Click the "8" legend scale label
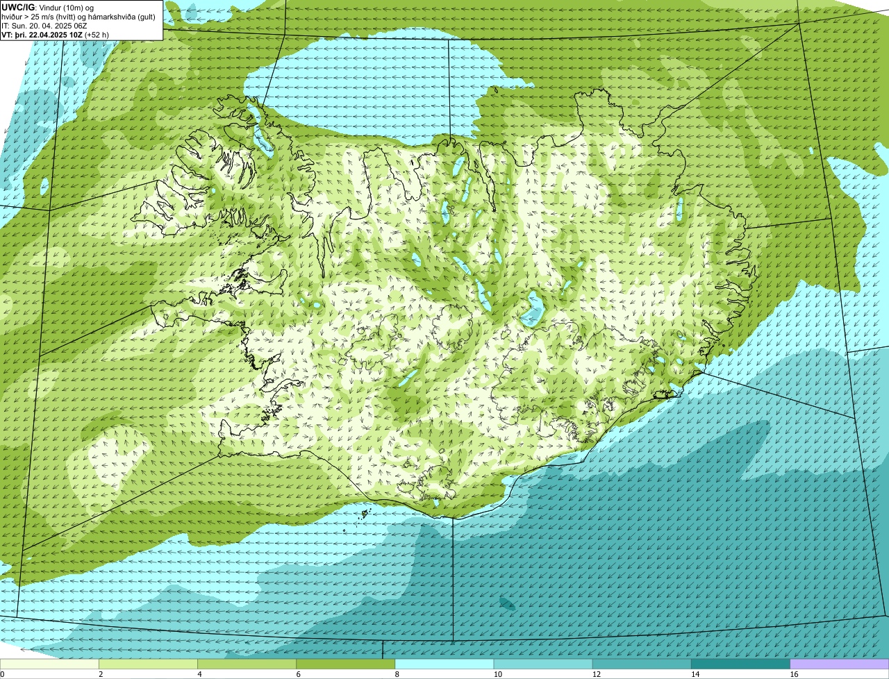 point(397,674)
